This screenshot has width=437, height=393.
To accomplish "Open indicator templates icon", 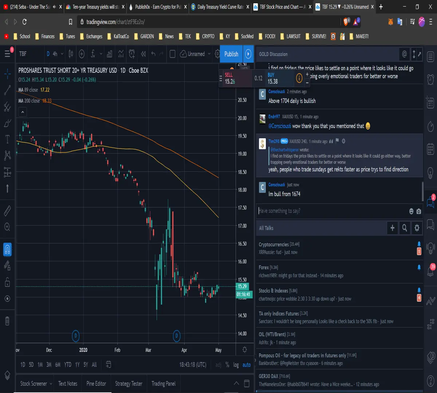I will [121, 54].
